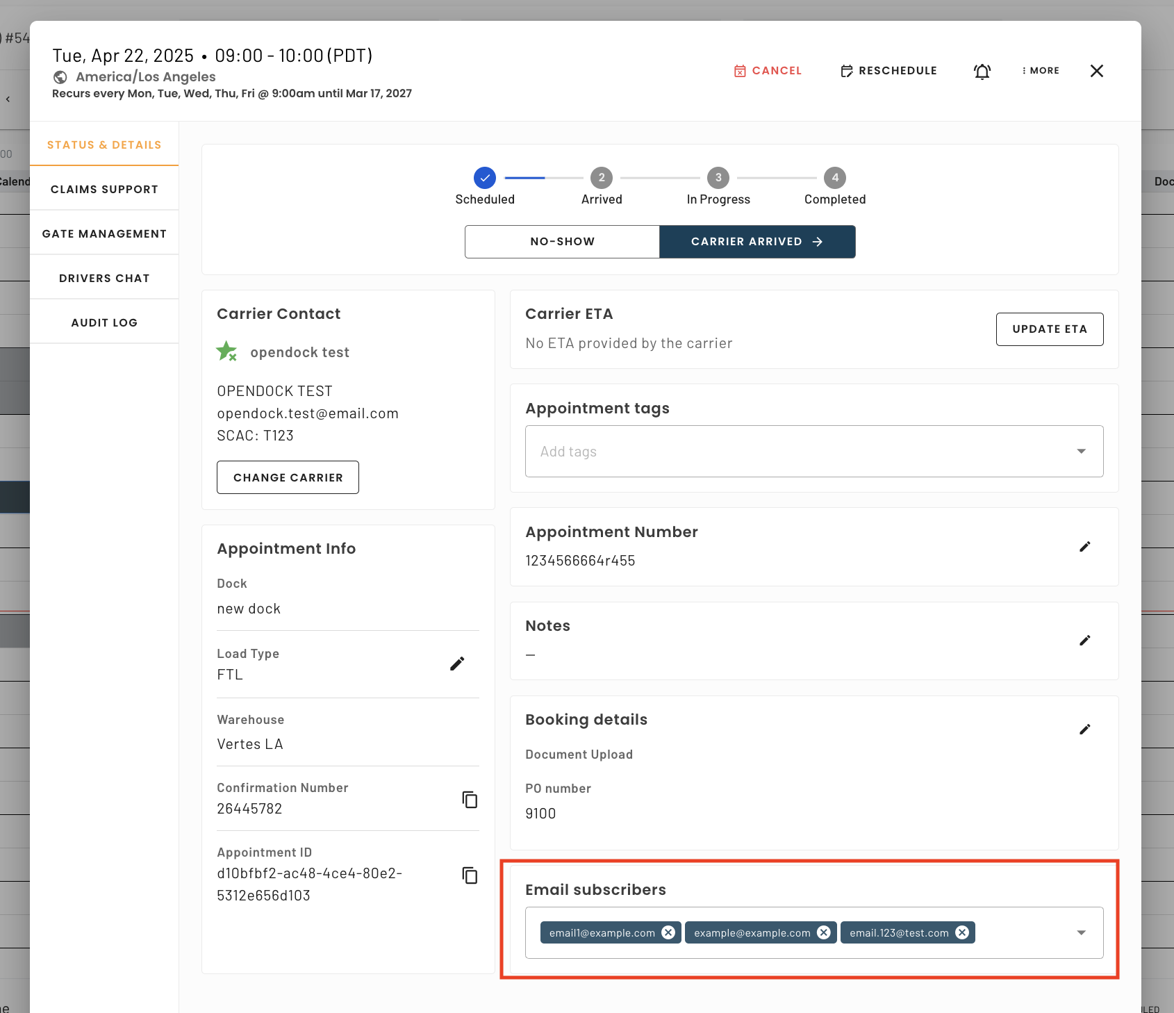The image size is (1174, 1013).
Task: Close the appointment details dialog
Action: coord(1096,71)
